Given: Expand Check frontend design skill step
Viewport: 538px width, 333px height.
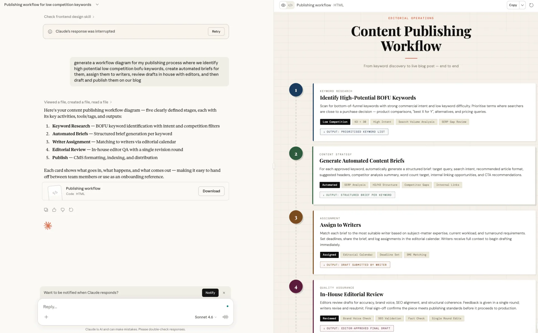Looking at the screenshot, I should pos(69,17).
